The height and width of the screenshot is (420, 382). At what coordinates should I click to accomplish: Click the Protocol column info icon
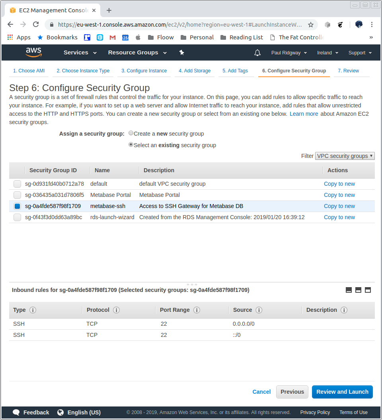click(x=116, y=310)
